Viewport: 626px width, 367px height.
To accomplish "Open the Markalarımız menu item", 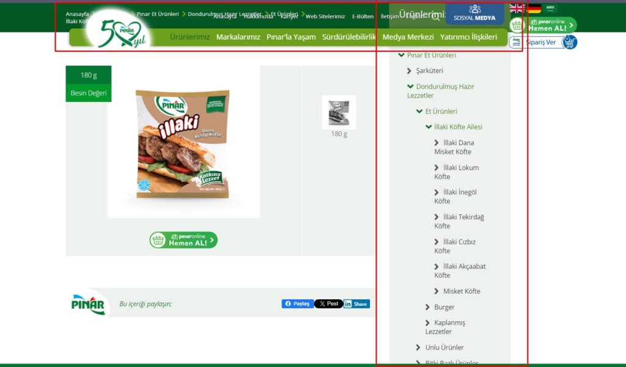I will [238, 37].
